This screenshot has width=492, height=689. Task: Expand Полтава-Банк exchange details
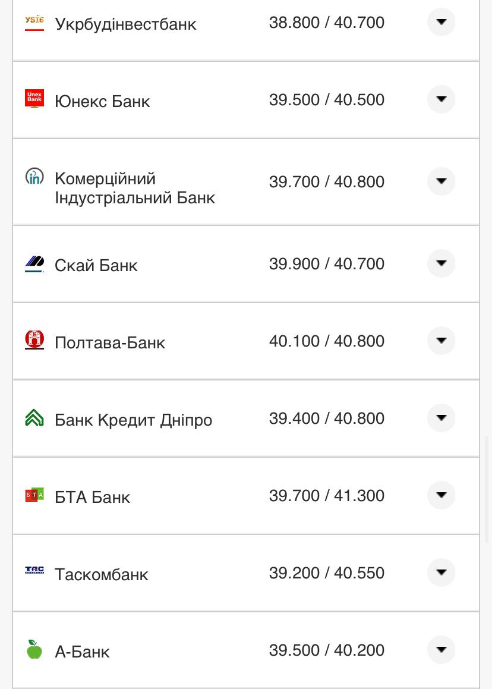[x=441, y=341]
